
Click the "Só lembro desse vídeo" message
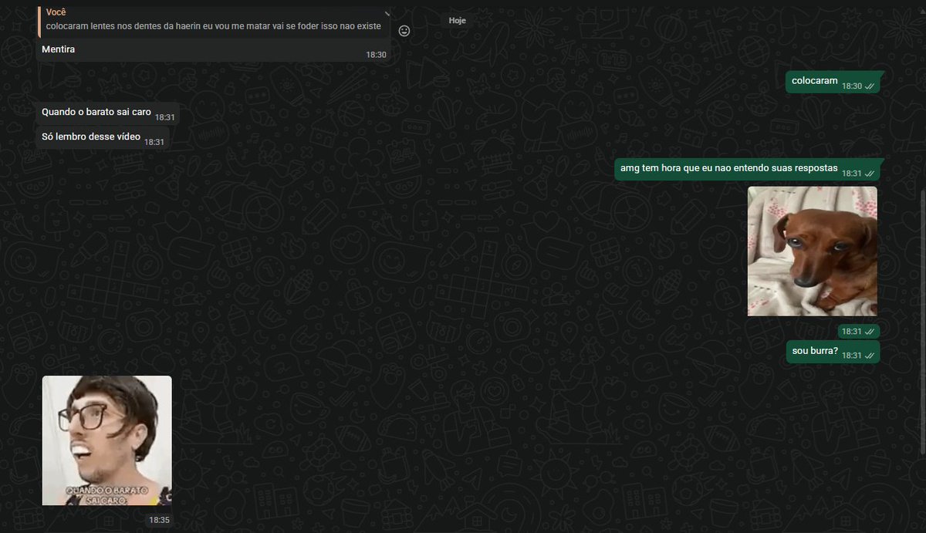point(103,137)
